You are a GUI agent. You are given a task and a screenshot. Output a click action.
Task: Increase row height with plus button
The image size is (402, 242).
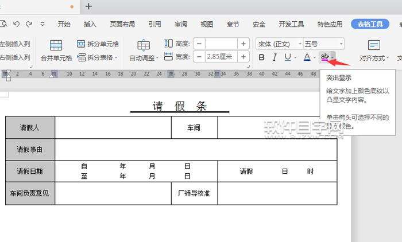tap(243, 44)
